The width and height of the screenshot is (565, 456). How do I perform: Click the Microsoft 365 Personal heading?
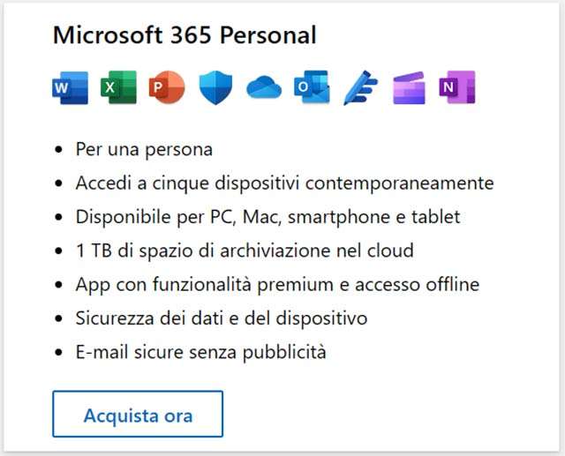[x=184, y=35]
